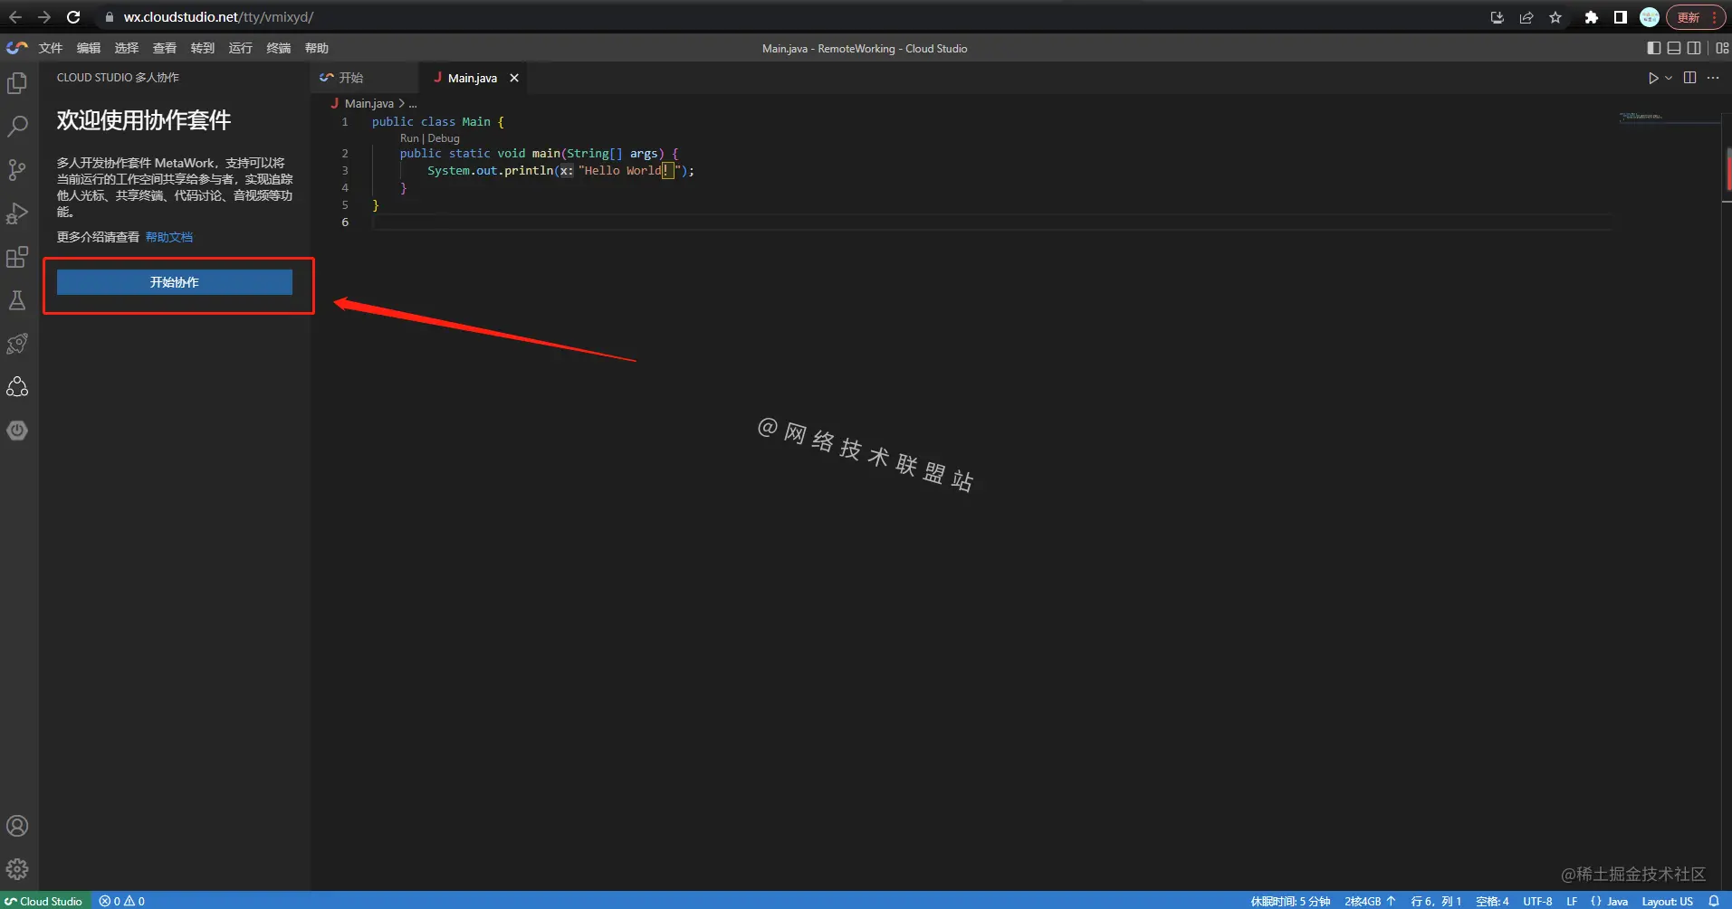Customize layout icon in title bar

[x=1722, y=48]
